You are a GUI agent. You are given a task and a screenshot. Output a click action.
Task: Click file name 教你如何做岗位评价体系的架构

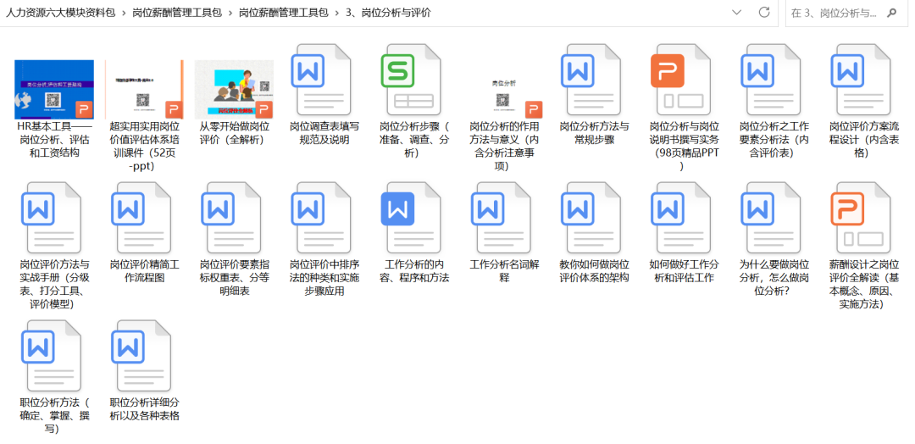[x=593, y=270]
